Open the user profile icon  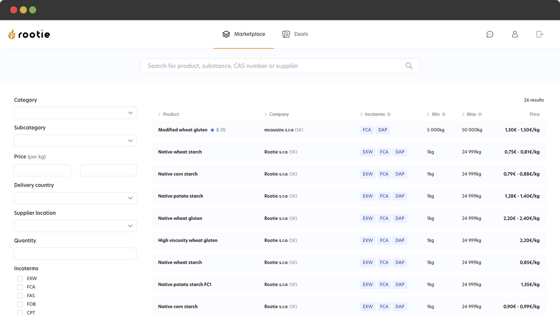(515, 34)
